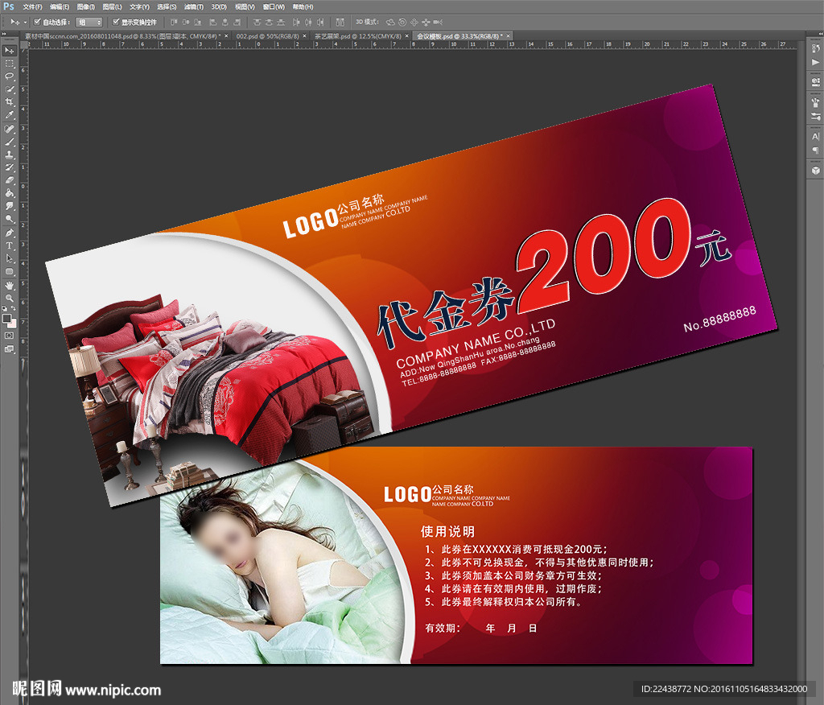Select the Healing Brush tool

(9, 129)
